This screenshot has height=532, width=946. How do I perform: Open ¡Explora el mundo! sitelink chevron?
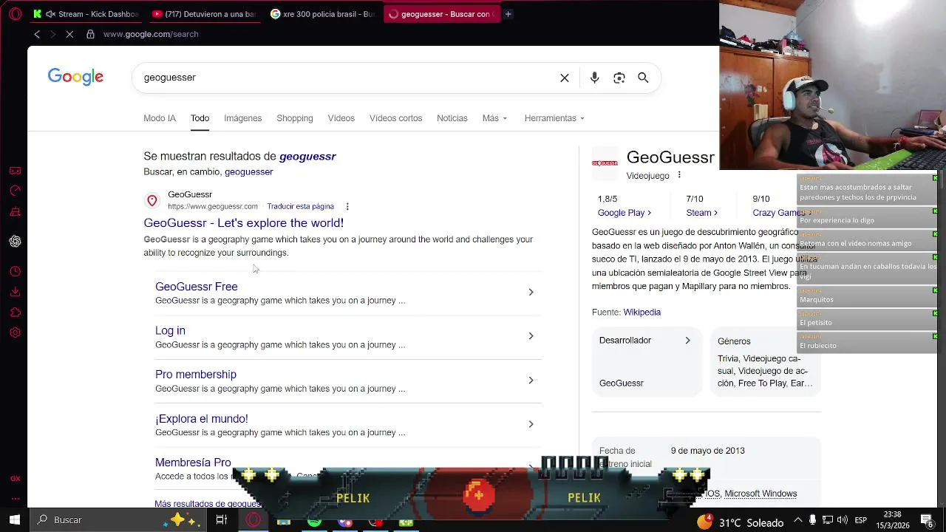coord(531,424)
